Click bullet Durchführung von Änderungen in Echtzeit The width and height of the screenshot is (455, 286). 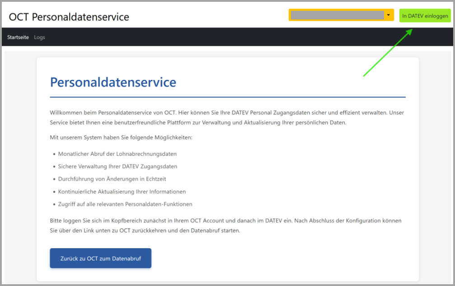point(112,179)
